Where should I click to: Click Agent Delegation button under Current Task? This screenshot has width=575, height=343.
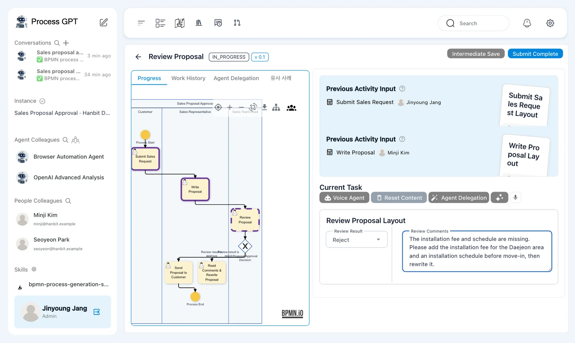click(459, 198)
